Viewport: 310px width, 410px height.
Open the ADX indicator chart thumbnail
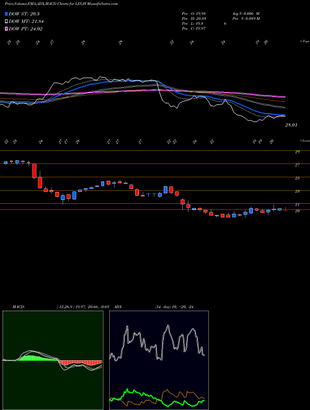(x=159, y=360)
